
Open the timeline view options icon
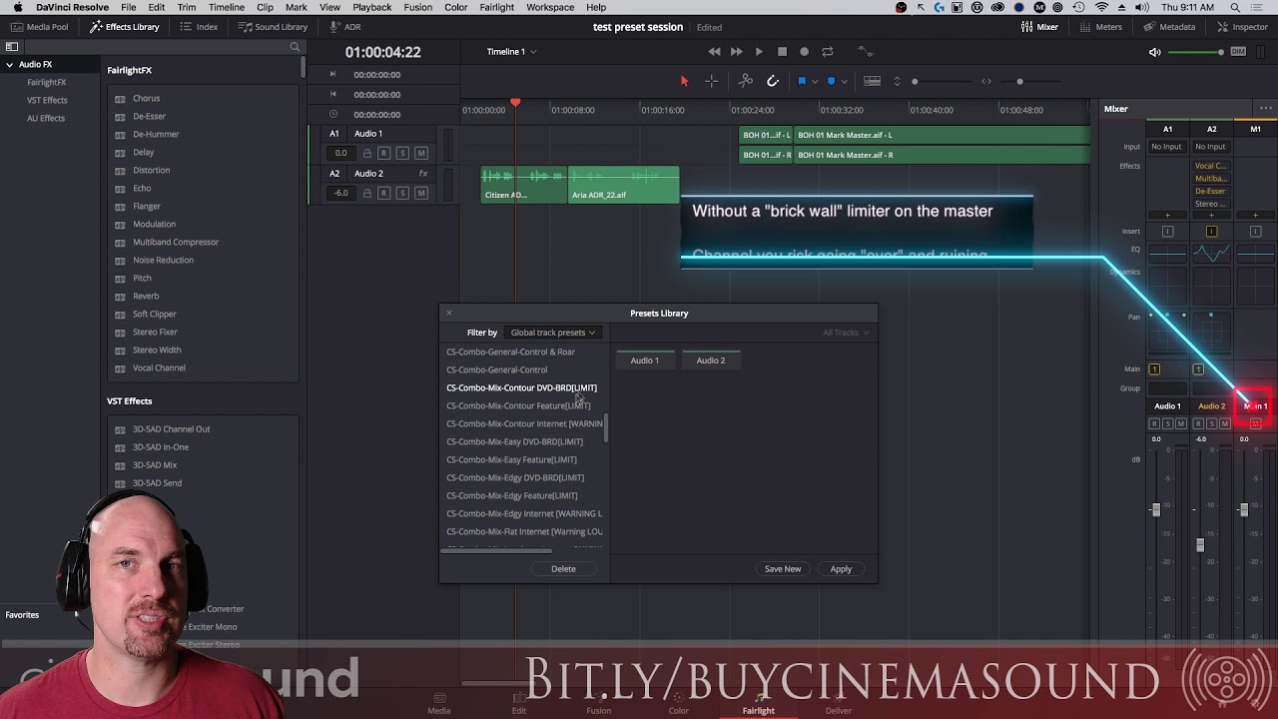(x=872, y=81)
